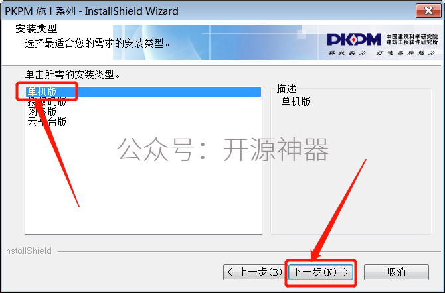Click the 描述 group box label
This screenshot has width=445, height=293.
286,88
